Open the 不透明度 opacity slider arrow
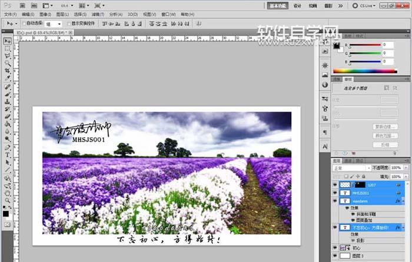The height and width of the screenshot is (262, 412). (406, 168)
